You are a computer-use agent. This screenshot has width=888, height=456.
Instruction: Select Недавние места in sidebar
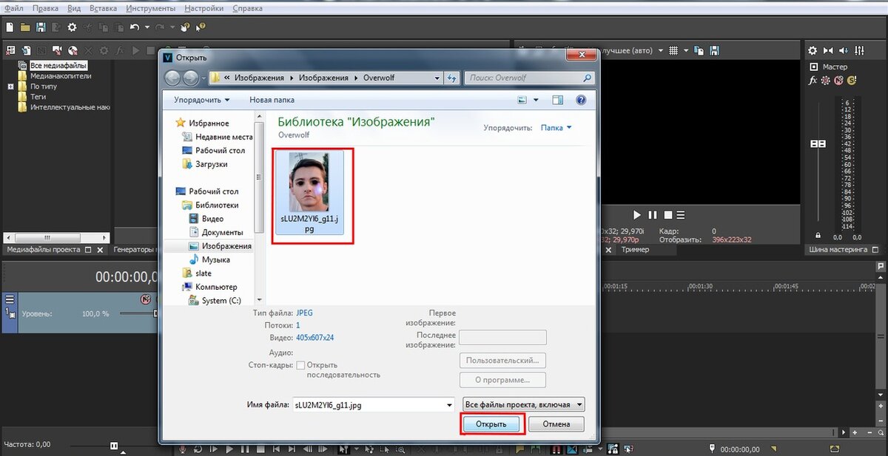pos(217,137)
